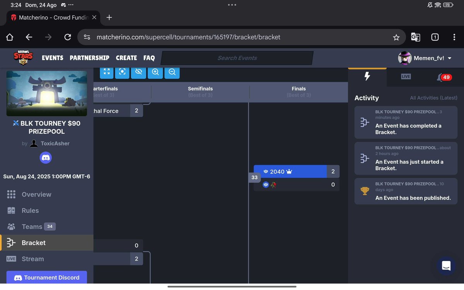Go to the Overview sidebar item
This screenshot has height=290, width=464.
click(x=46, y=194)
